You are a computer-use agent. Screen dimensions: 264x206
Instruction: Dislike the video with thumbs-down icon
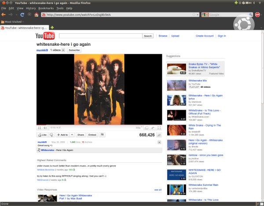[51, 135]
